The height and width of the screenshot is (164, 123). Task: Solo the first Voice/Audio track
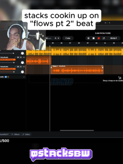point(21,57)
